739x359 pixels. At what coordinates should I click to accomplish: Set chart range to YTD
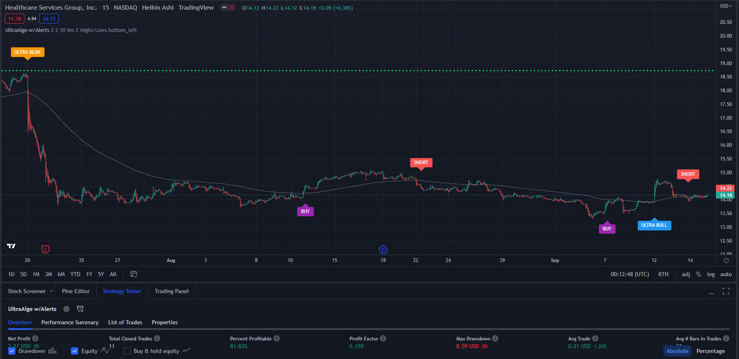coord(75,274)
